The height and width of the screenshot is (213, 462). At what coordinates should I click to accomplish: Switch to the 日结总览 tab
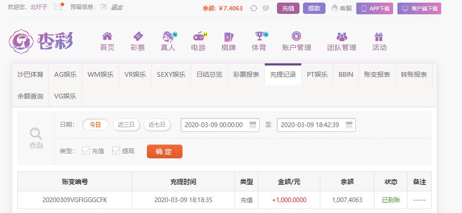(209, 74)
